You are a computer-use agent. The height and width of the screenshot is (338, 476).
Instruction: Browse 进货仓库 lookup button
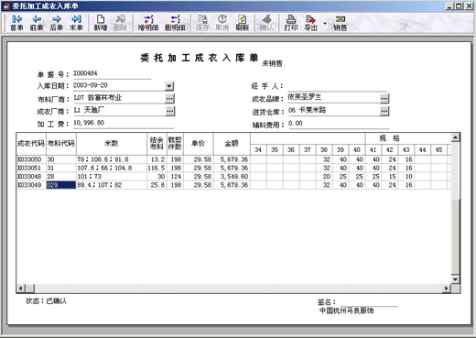pos(384,111)
